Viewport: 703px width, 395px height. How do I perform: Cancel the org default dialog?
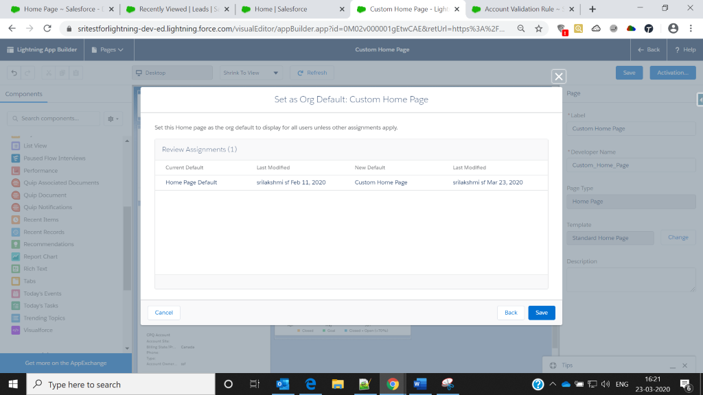(x=164, y=313)
